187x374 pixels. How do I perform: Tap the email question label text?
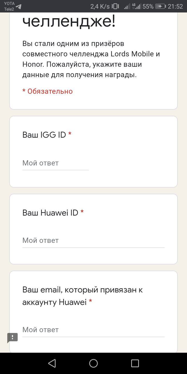point(83,296)
